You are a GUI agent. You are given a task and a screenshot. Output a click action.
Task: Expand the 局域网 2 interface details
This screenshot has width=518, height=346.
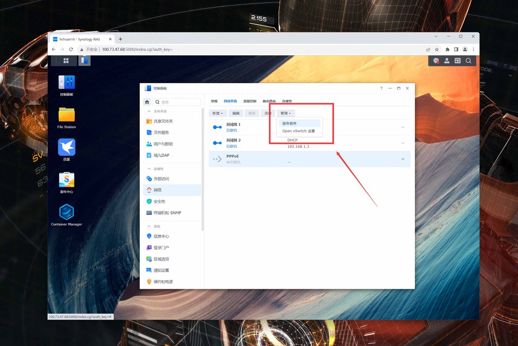click(403, 143)
